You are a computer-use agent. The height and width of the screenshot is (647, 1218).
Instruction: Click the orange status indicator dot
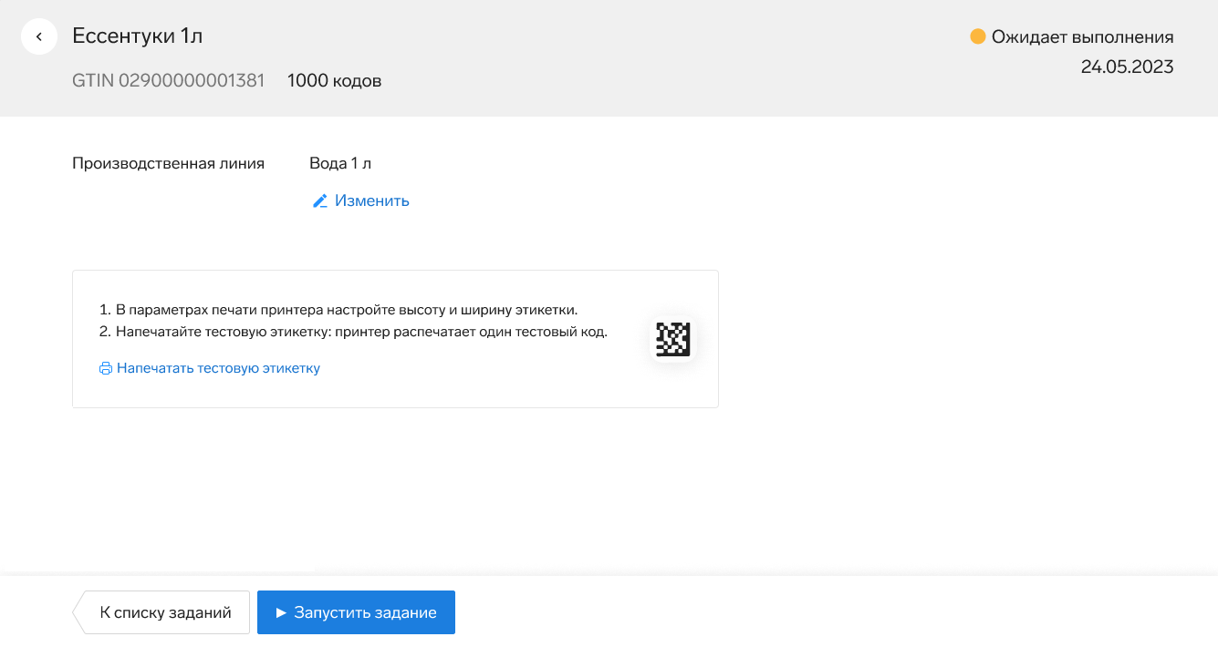(x=978, y=37)
